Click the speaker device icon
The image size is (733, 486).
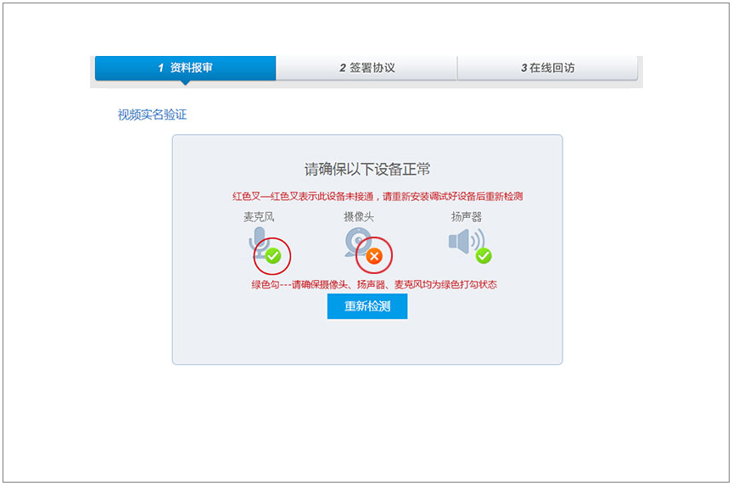(x=466, y=242)
